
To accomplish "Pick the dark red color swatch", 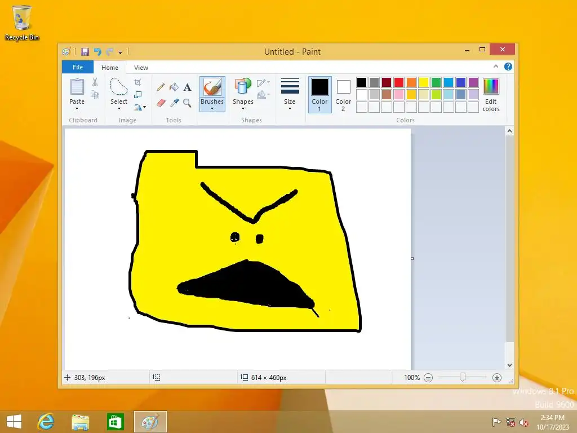I will [x=387, y=82].
